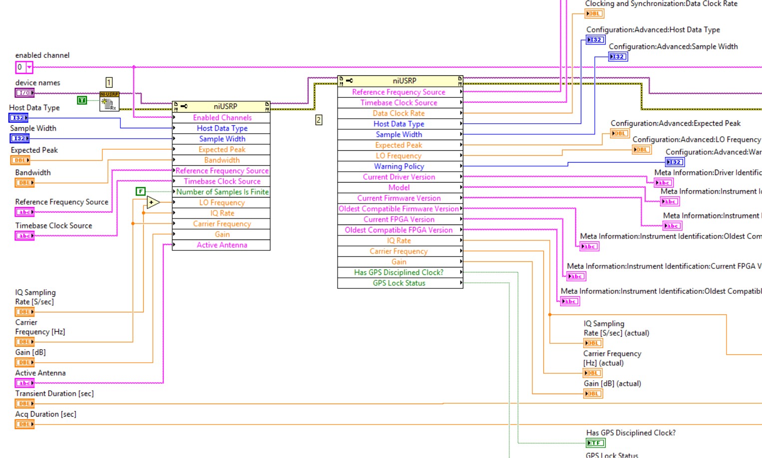Click Advanced:Host Data Type I32 indicator
The height and width of the screenshot is (458, 762).
pyautogui.click(x=596, y=39)
